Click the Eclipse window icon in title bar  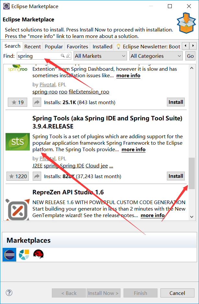6,6
